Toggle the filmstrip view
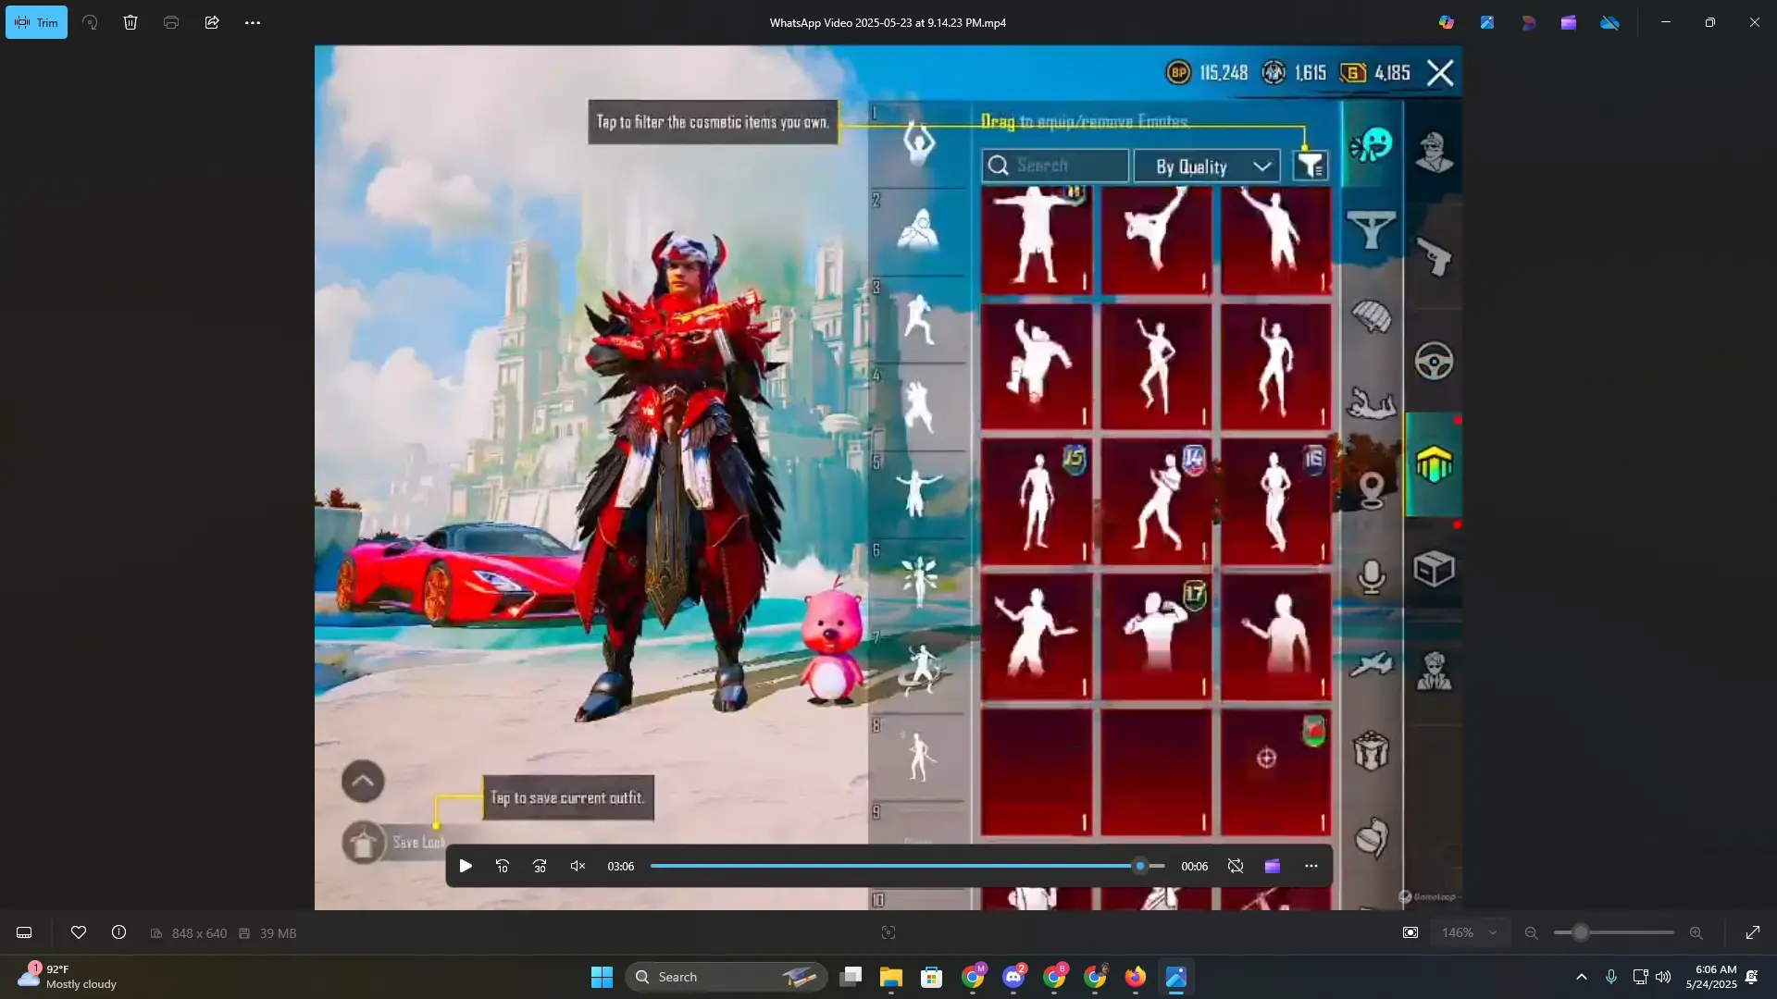The width and height of the screenshot is (1777, 999). [x=24, y=932]
